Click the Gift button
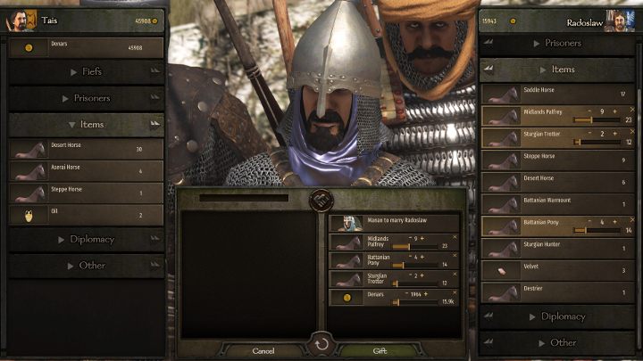This screenshot has width=643, height=361. 380,351
